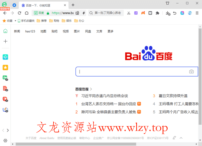This screenshot has width=202, height=146.
Task: Click the game controller icon in toolbar
Action: pos(143,13)
